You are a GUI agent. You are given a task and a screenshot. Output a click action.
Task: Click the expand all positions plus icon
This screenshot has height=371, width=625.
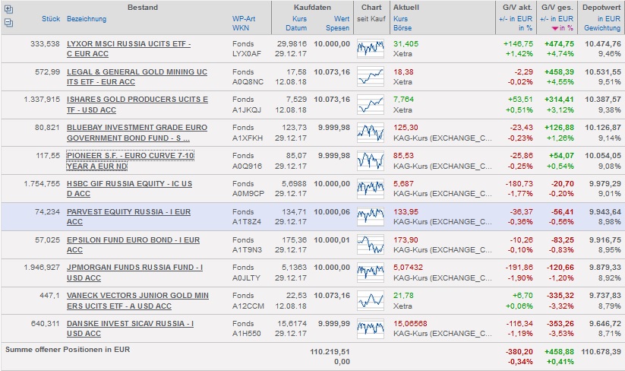coord(8,11)
